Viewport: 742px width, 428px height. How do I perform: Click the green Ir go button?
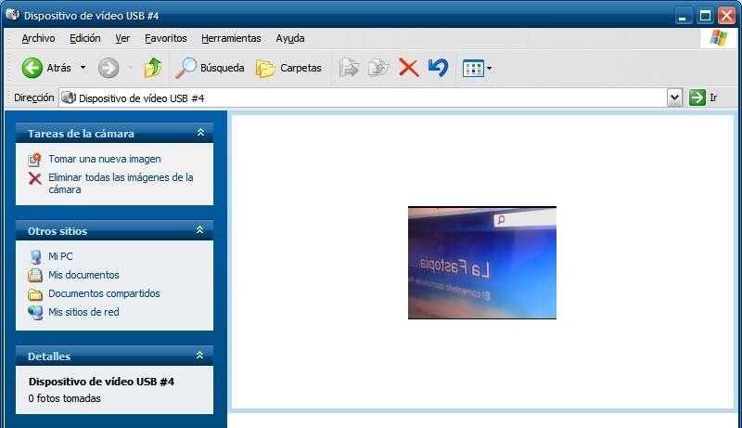point(697,97)
